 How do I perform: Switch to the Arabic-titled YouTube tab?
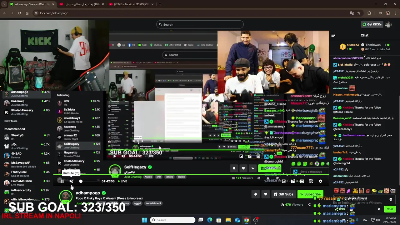coord(81,4)
